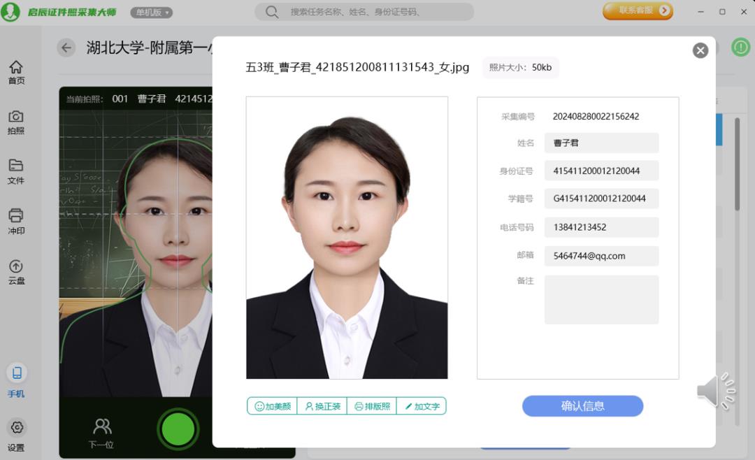Select the 拍照 camera icon in sidebar
The image size is (755, 460).
coord(16,122)
